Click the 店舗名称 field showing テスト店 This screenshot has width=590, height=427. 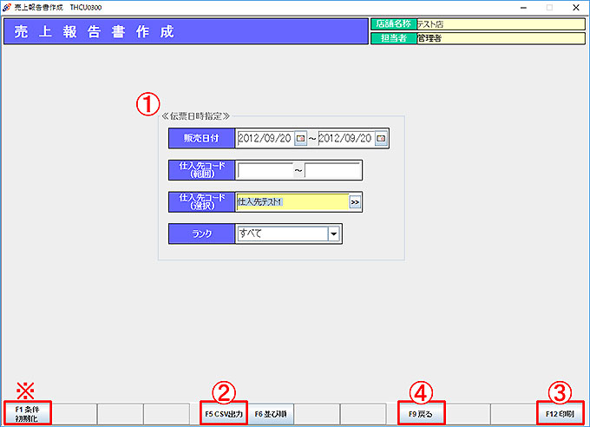coord(501,24)
